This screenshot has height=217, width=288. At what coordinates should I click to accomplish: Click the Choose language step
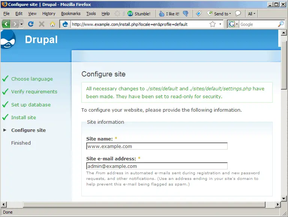point(32,79)
